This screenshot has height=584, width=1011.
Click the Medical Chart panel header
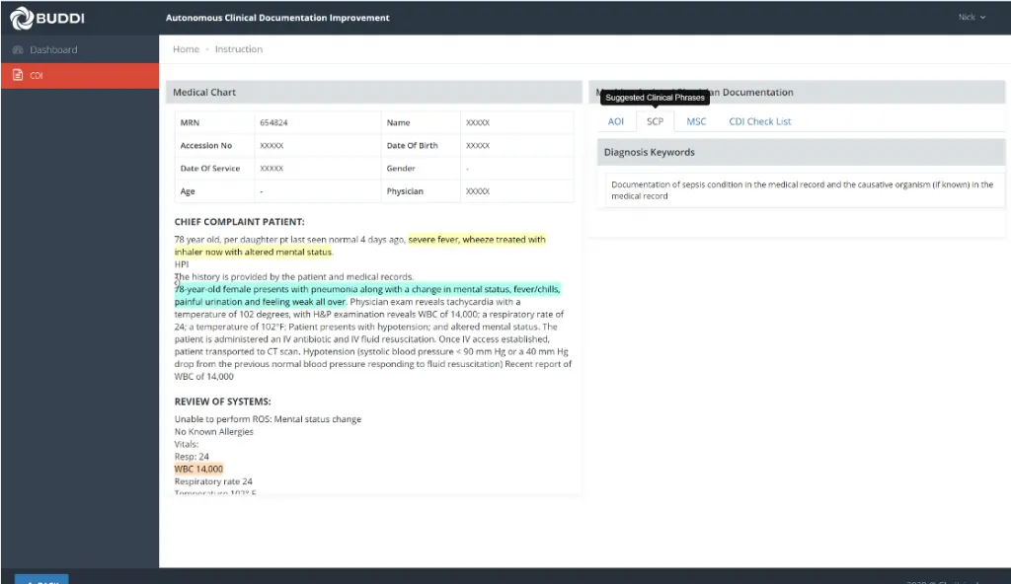(x=374, y=92)
